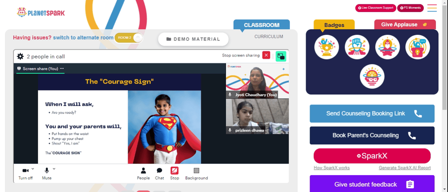Expand microphone device options chevron
Screen dimensions: 448x192
(54, 169)
